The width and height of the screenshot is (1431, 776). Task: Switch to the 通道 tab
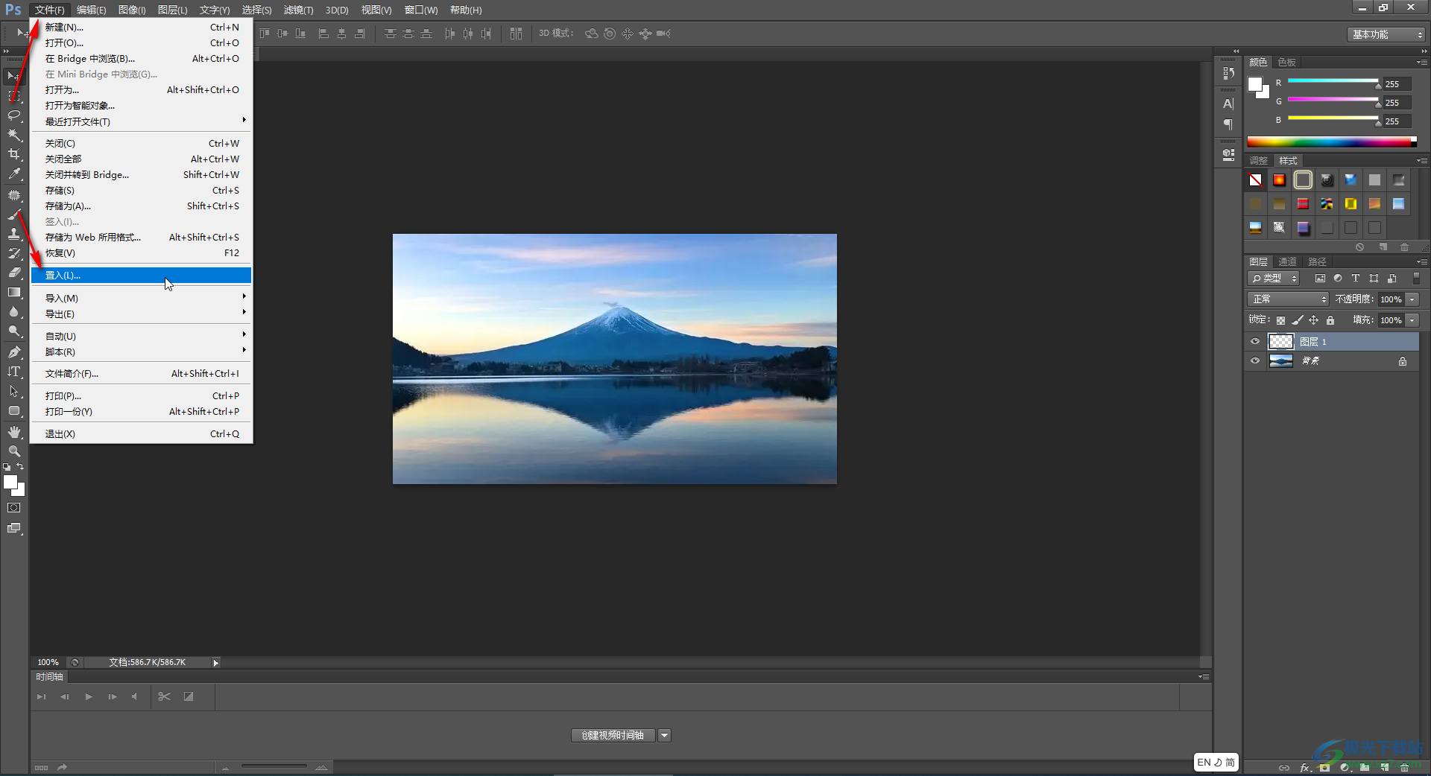coord(1287,261)
